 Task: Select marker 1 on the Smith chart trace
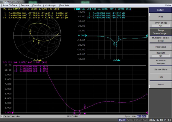tap(39, 42)
